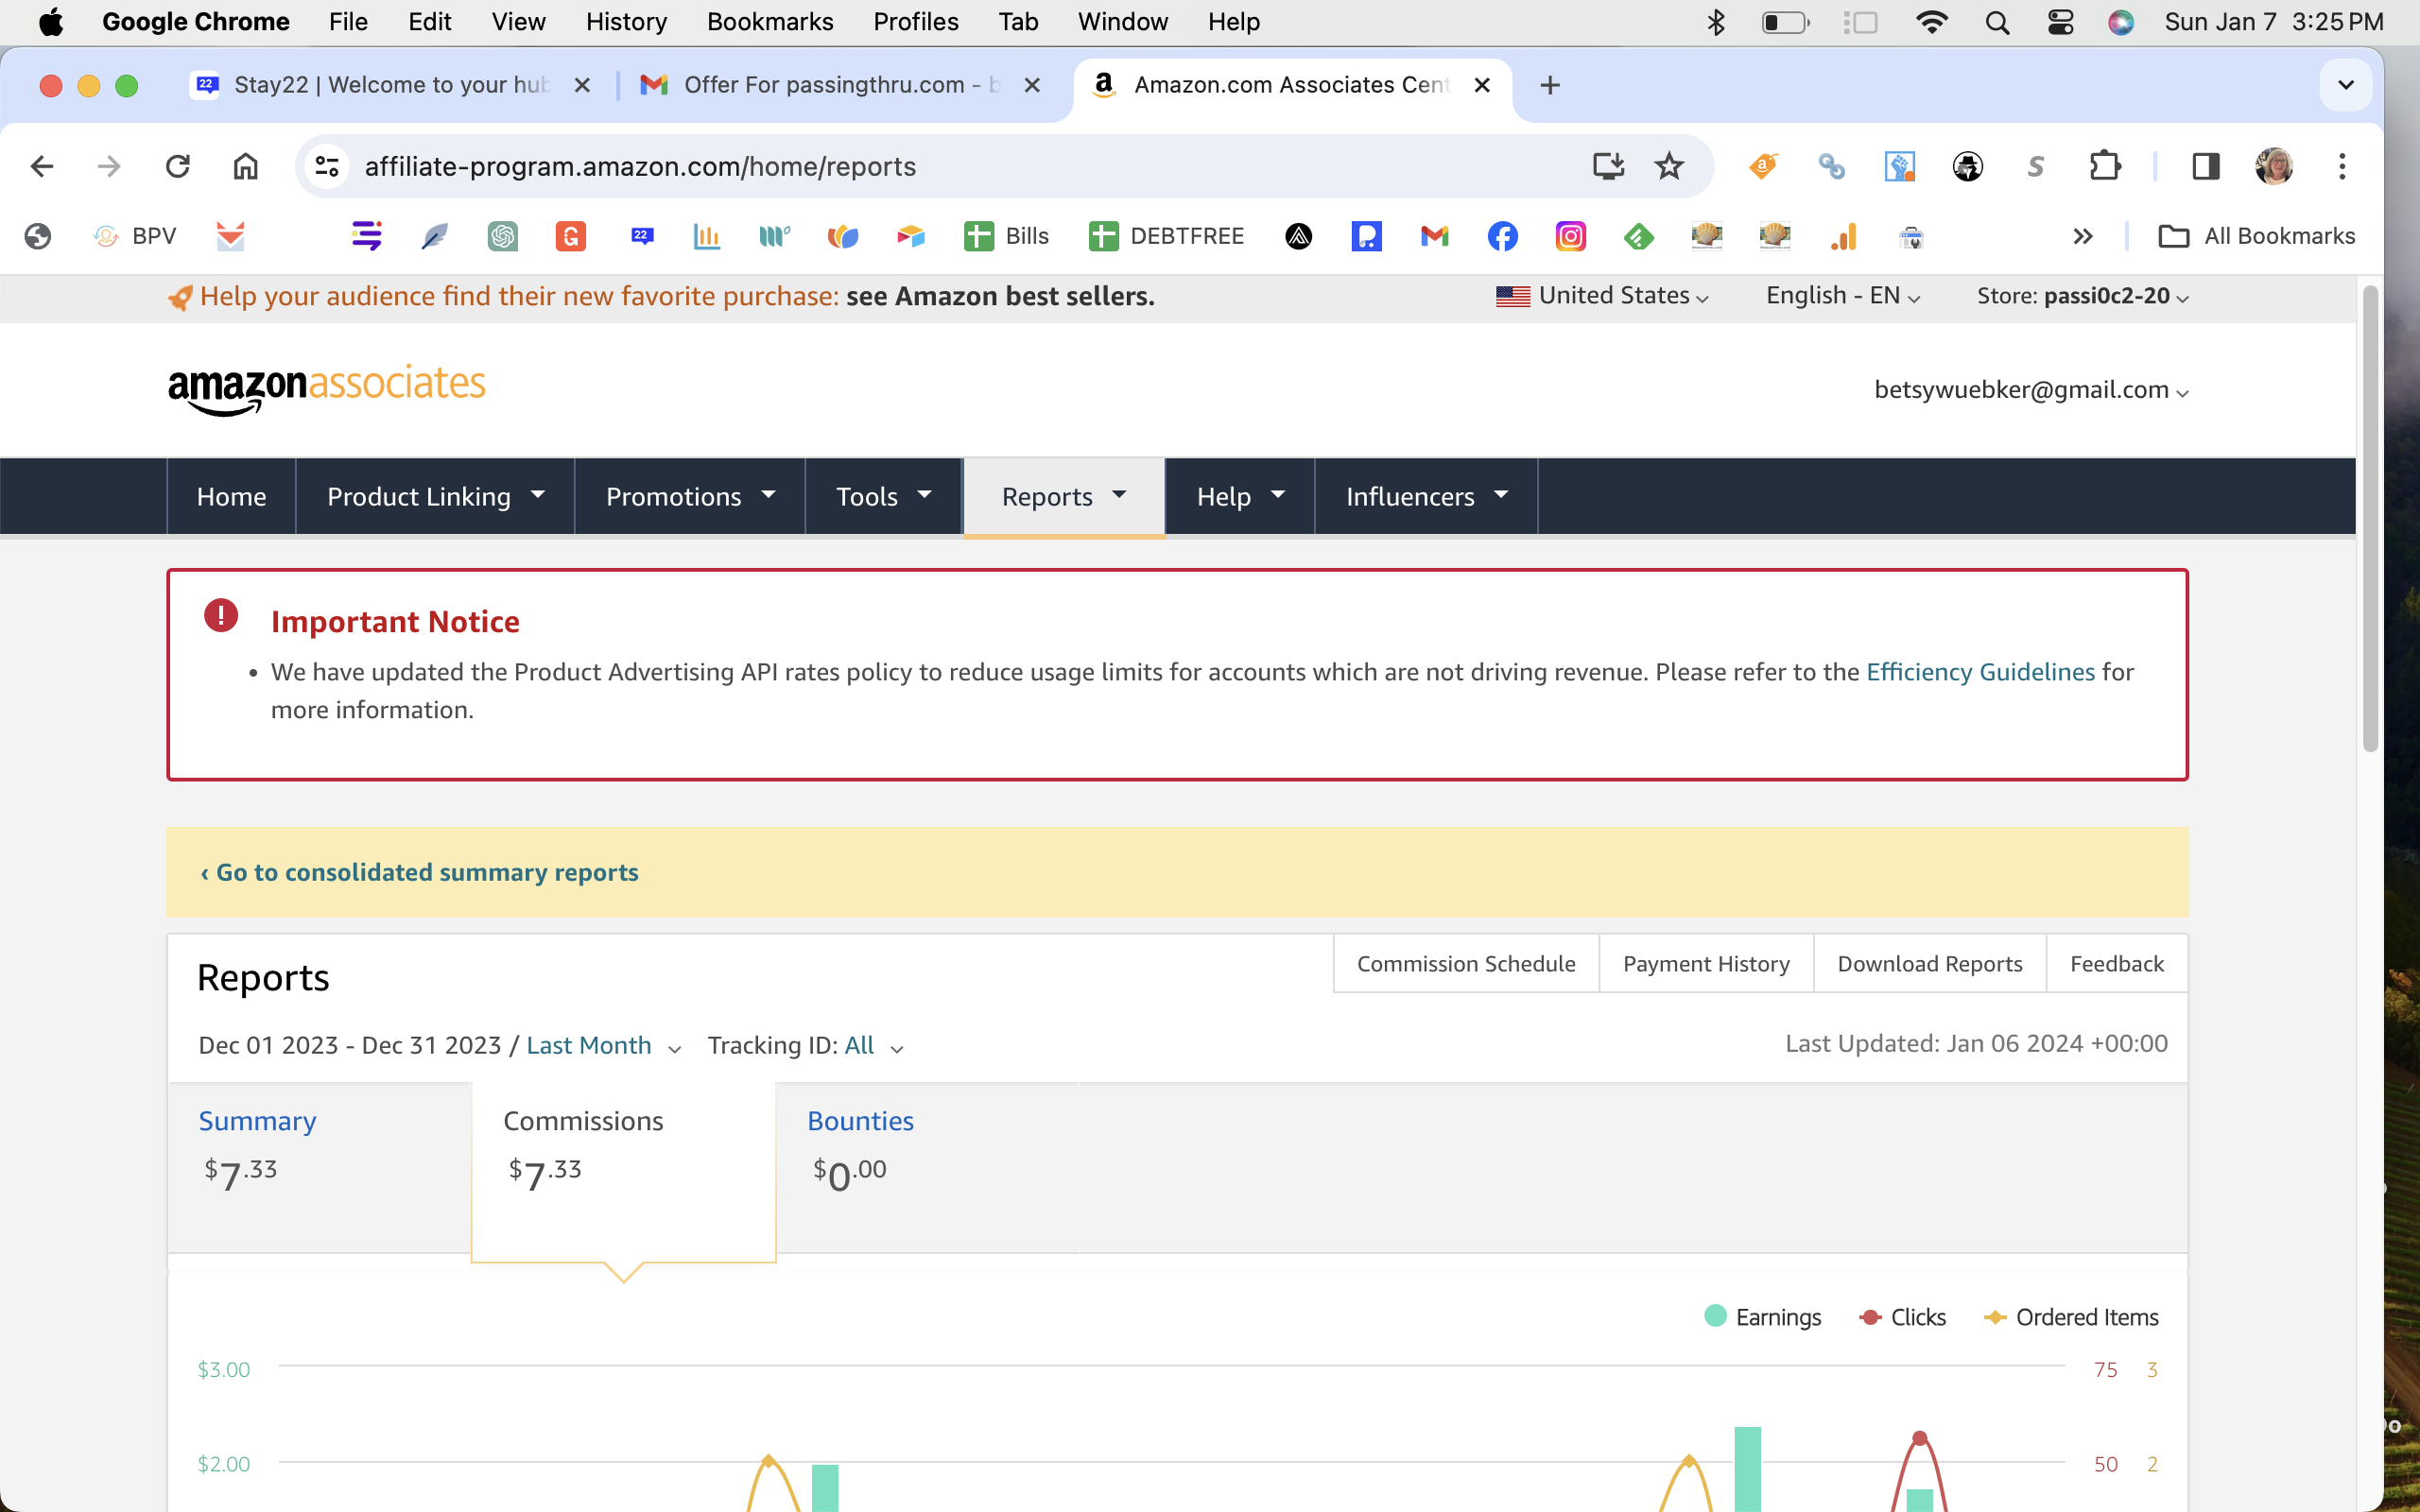
Task: Show hidden bookmarks with double chevron
Action: point(2082,236)
